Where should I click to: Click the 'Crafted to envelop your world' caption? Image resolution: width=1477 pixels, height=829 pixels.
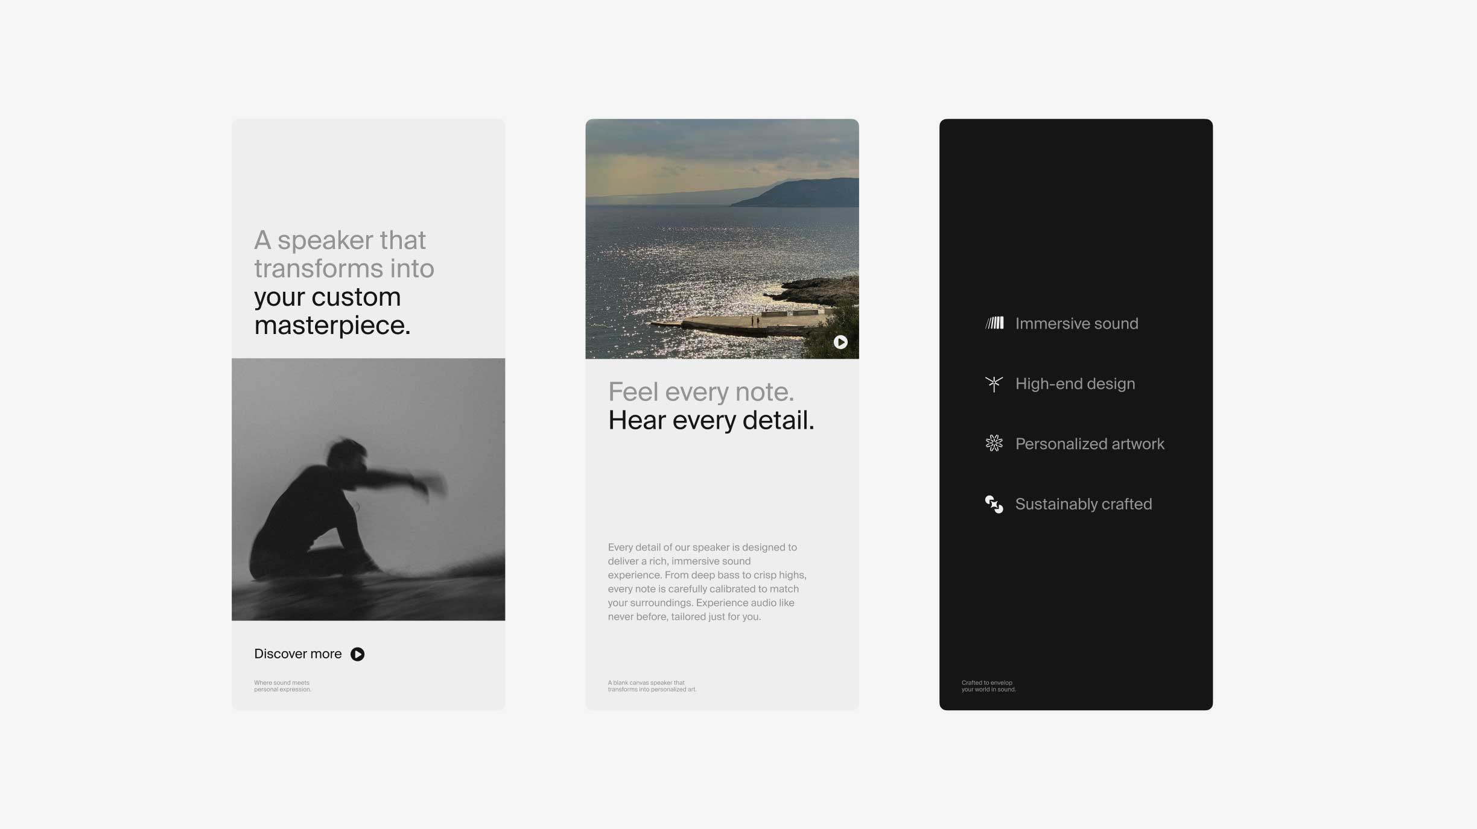click(988, 686)
